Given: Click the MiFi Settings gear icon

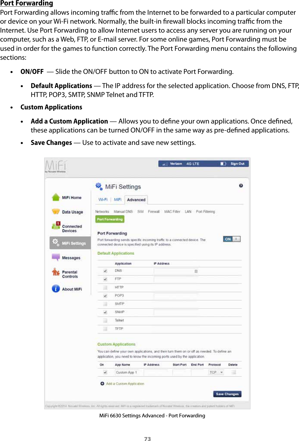Looking at the screenshot, I should (55, 243).
